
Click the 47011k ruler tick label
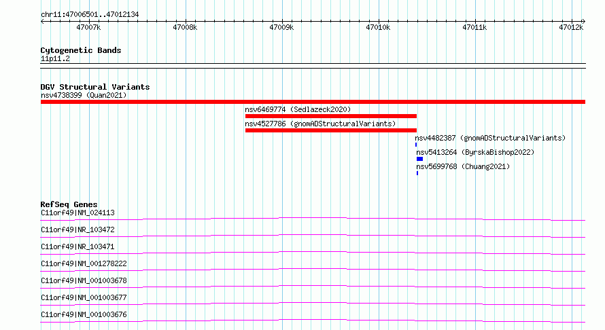474,27
